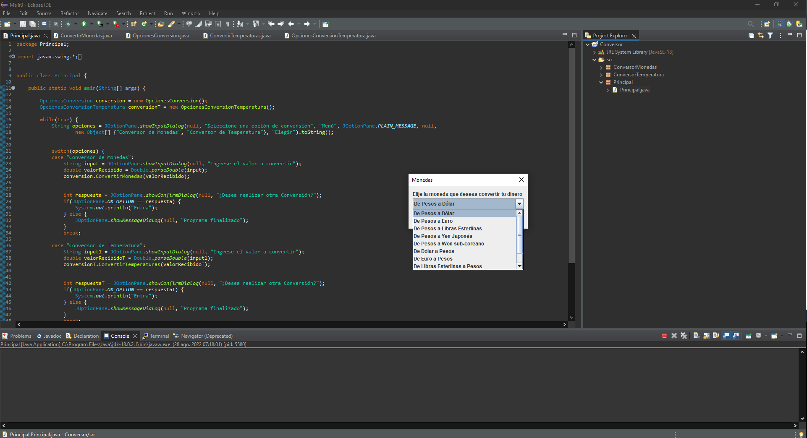Click Clear Console icon
807x438 pixels.
coord(696,336)
